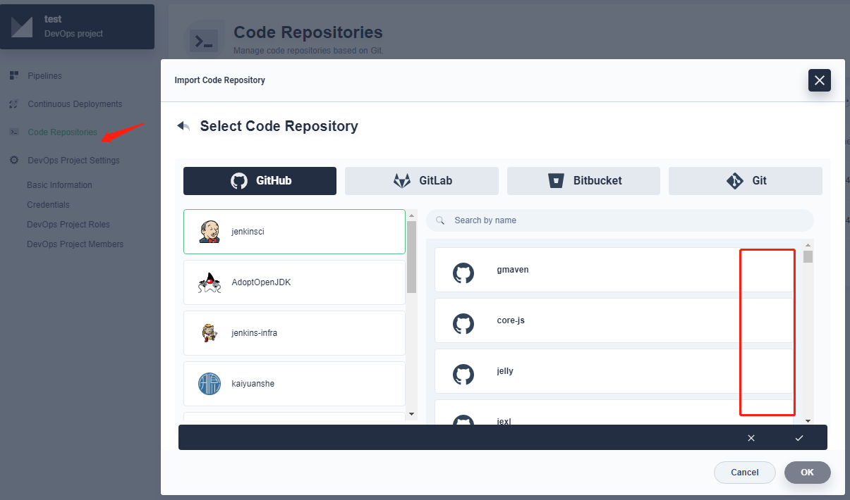This screenshot has height=500, width=850.
Task: Click the jenkins-infra avatar icon
Action: [x=210, y=333]
